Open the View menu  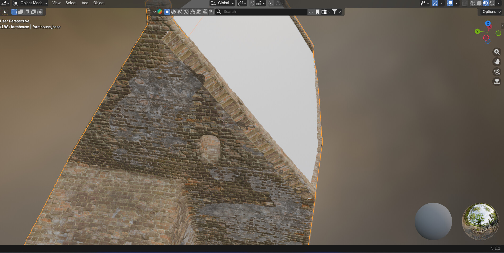(x=56, y=3)
